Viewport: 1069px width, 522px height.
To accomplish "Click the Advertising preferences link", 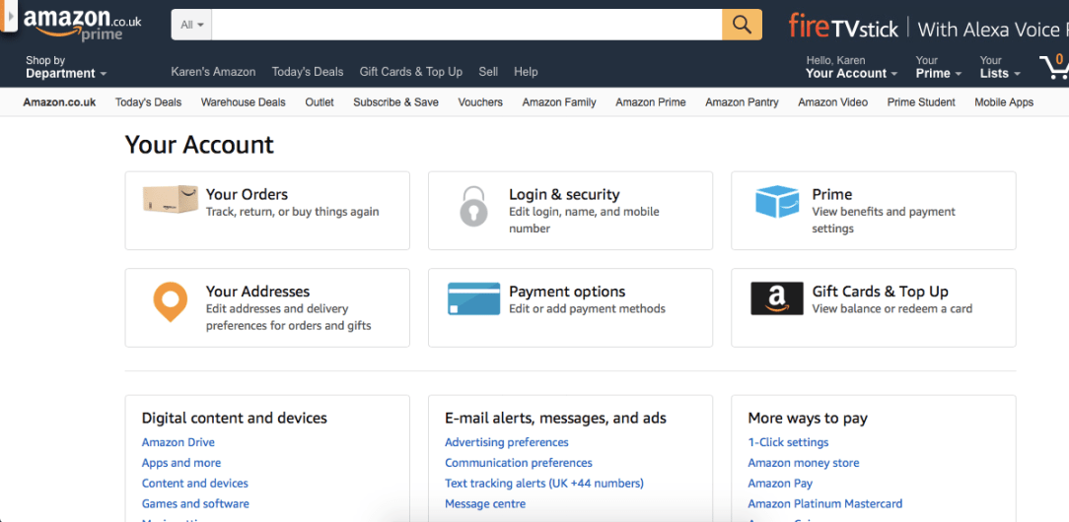I will (x=507, y=442).
